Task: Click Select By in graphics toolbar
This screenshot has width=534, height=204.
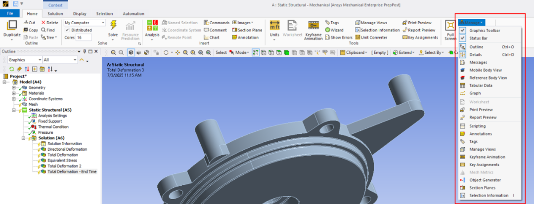Action: [431, 53]
